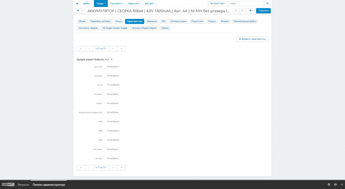Open the gear actions menu near Сохранить
The image size is (345, 189).
(251, 11)
